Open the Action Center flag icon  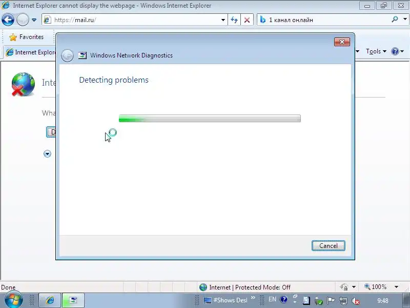click(331, 301)
